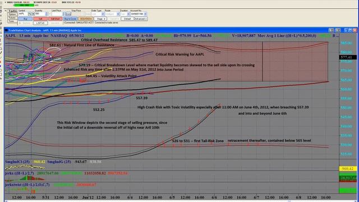
Task: Minimize the Chart Analysis window
Action: point(346,30)
